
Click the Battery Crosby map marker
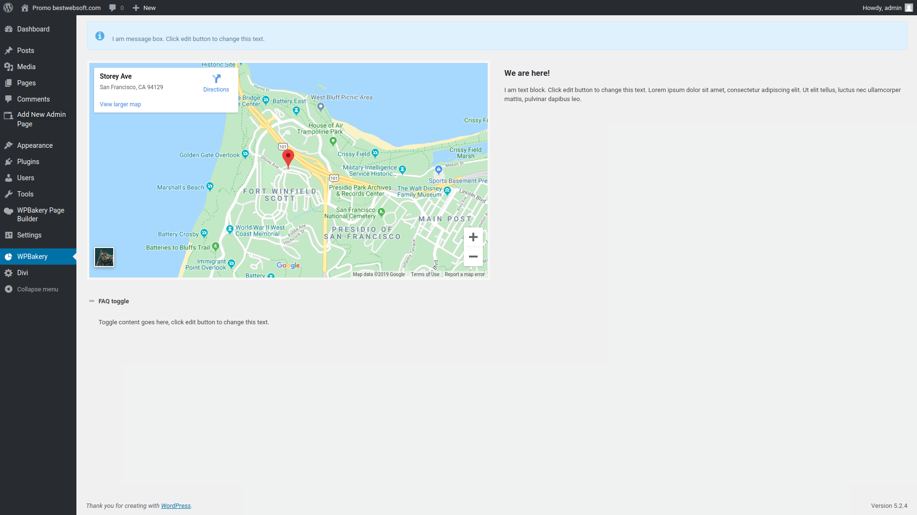[204, 233]
